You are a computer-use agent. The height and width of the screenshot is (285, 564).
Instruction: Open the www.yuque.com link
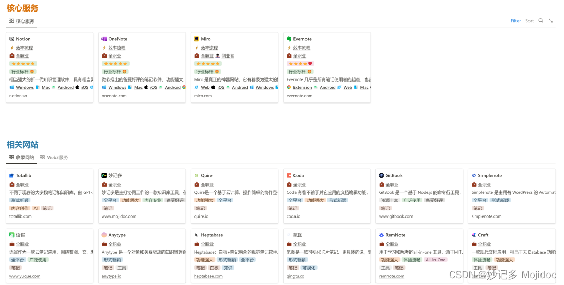pyautogui.click(x=25, y=276)
